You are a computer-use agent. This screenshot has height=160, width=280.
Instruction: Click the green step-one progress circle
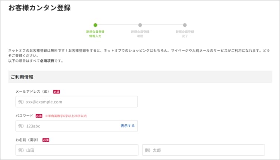95,25
